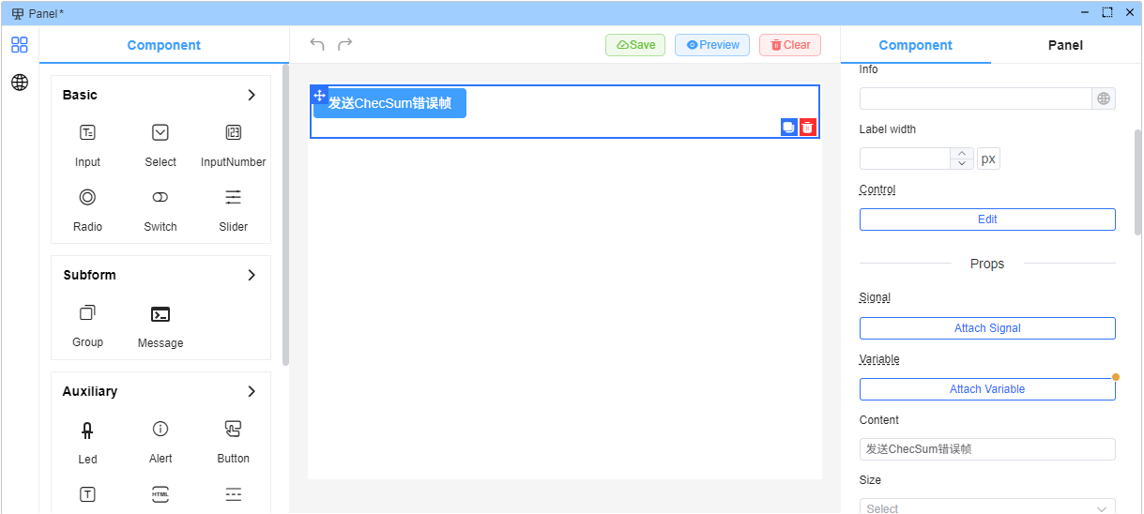Image resolution: width=1144 pixels, height=514 pixels.
Task: Duplicate the selected component with blue copy icon
Action: point(788,128)
